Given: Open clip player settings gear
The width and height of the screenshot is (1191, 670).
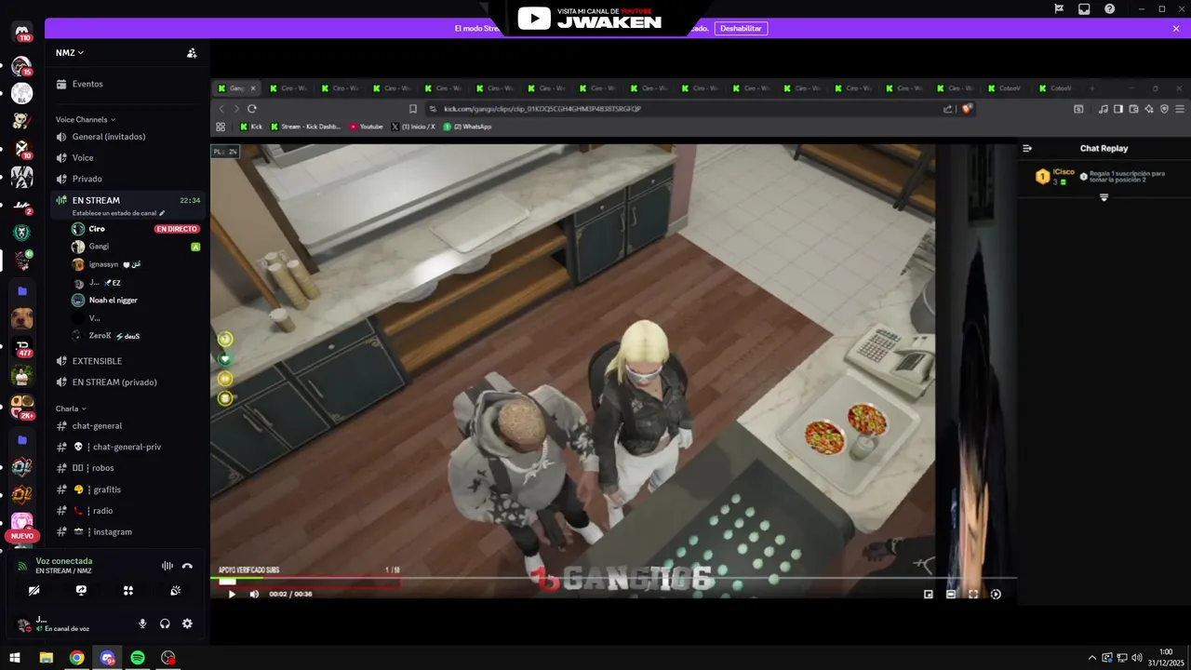Looking at the screenshot, I should pos(996,594).
